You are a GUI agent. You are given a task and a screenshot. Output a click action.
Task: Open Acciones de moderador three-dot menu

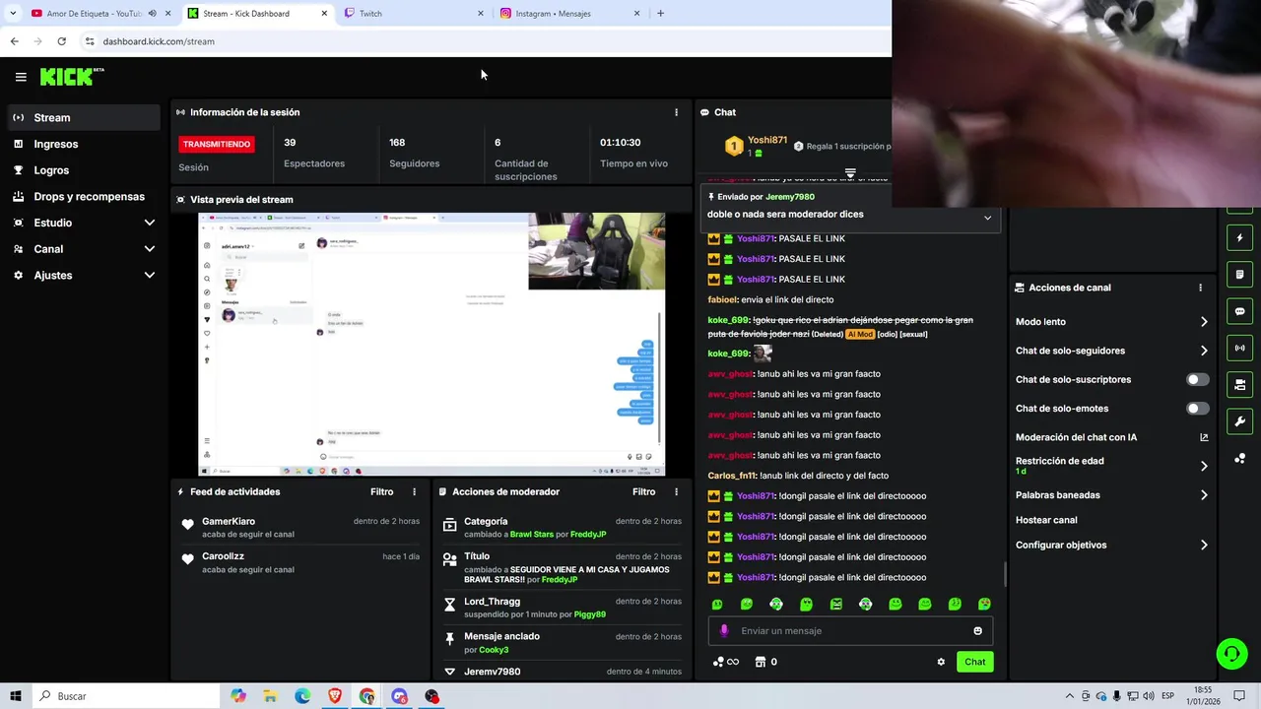[x=676, y=491]
